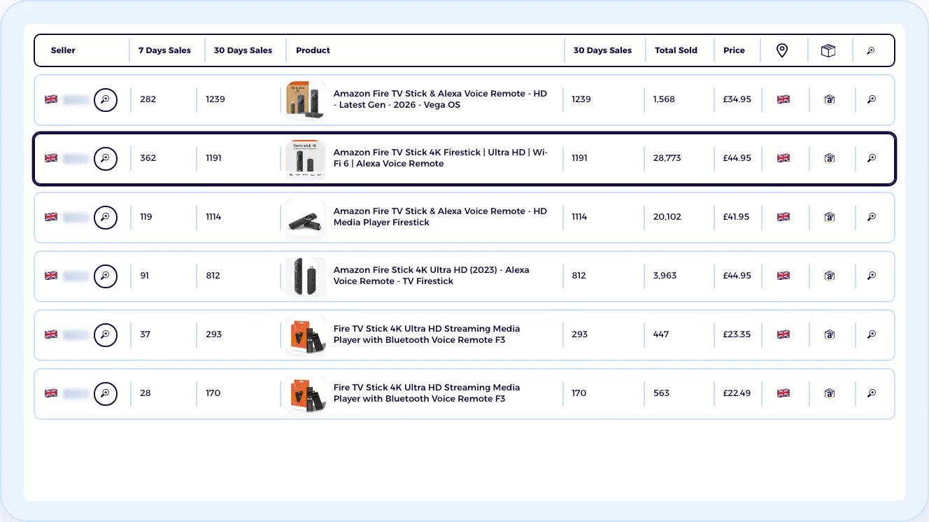Image resolution: width=929 pixels, height=522 pixels.
Task: Open the Wi-Fi 6 Firestick product thumbnail
Action: (306, 158)
